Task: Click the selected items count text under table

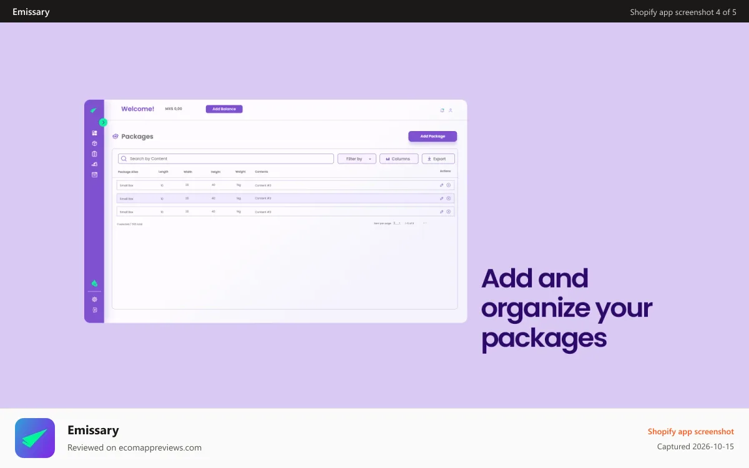Action: [130, 223]
